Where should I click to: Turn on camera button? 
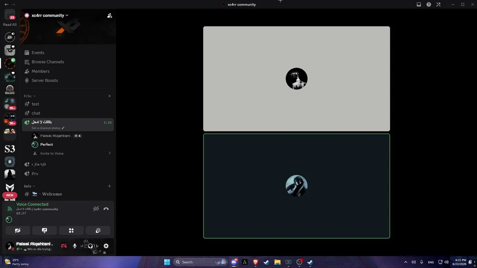(x=18, y=230)
